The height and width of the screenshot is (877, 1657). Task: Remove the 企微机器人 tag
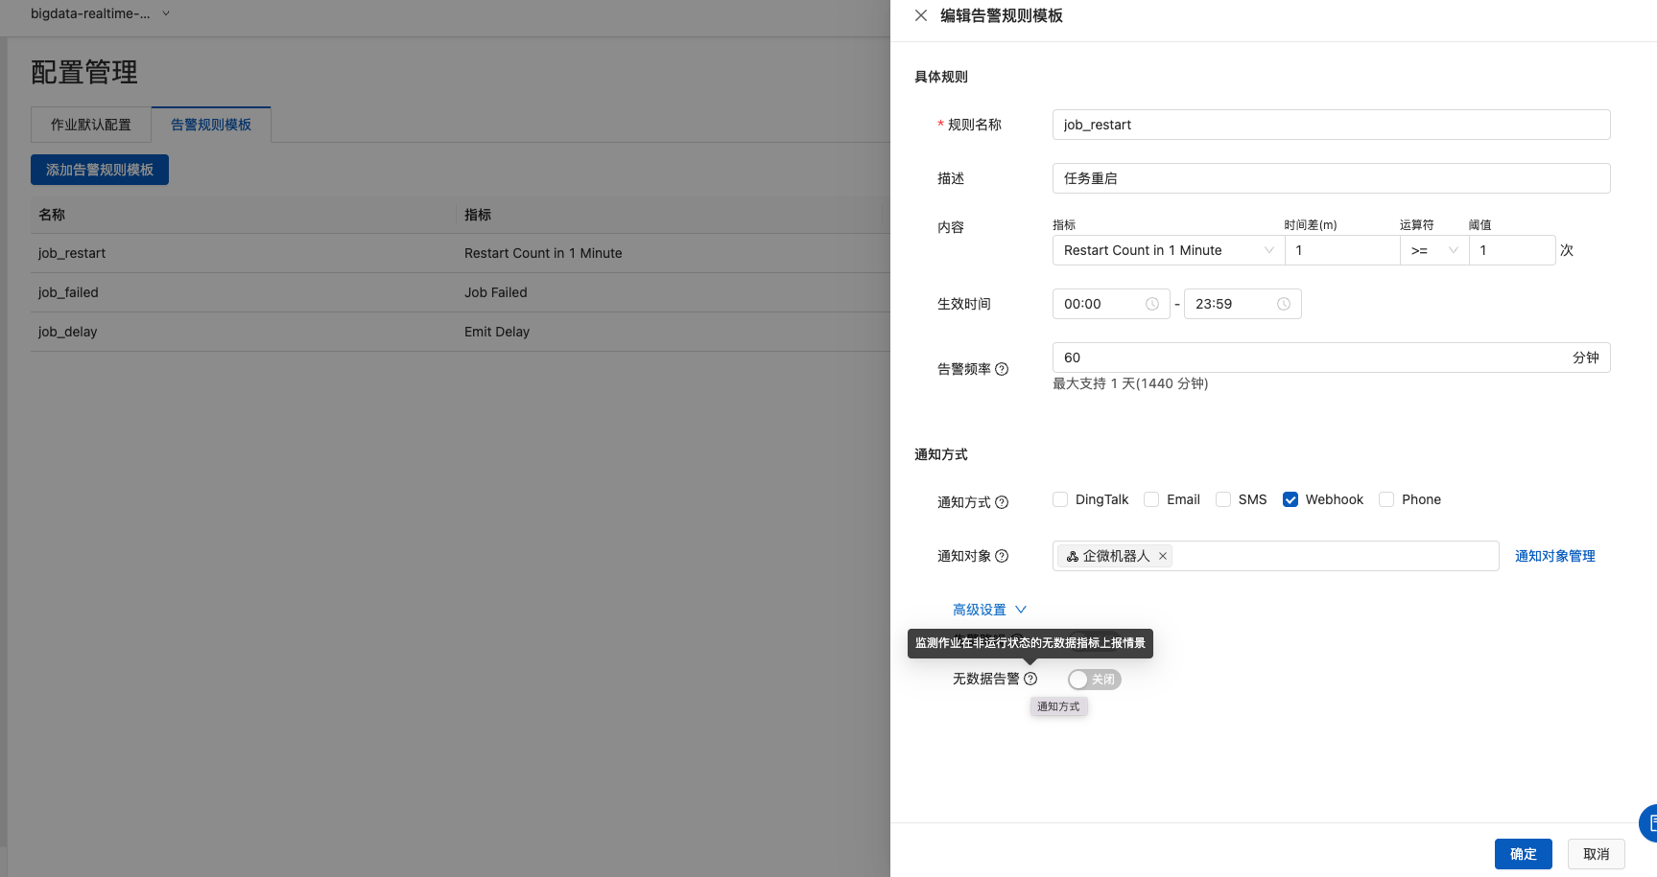(x=1163, y=556)
